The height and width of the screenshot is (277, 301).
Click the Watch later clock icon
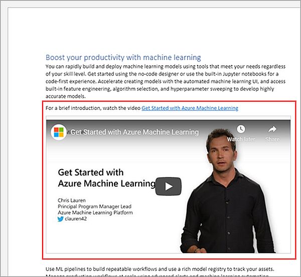(241, 129)
